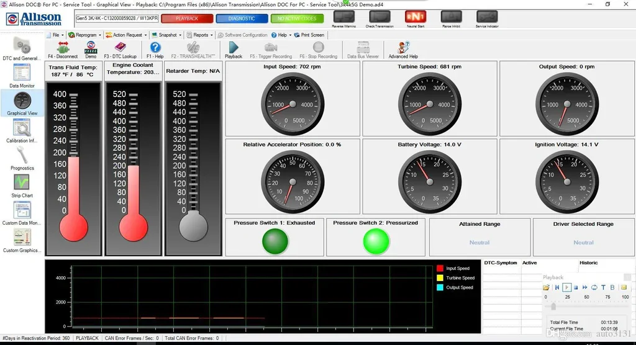Open Advanced Help from the toolbar

pyautogui.click(x=403, y=48)
